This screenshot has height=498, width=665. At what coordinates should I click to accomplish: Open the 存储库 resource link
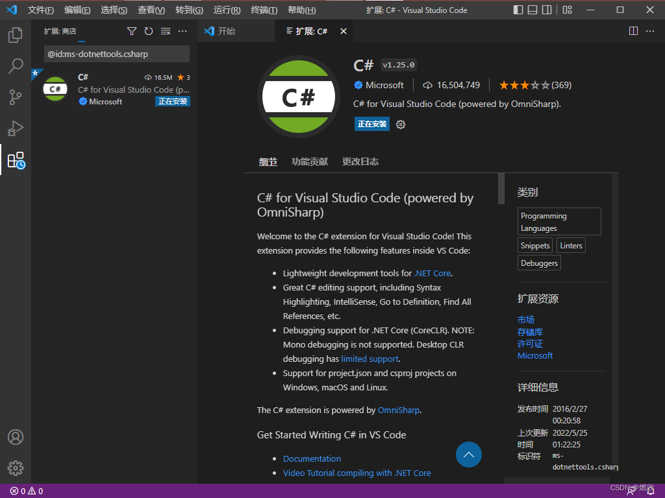tap(530, 332)
